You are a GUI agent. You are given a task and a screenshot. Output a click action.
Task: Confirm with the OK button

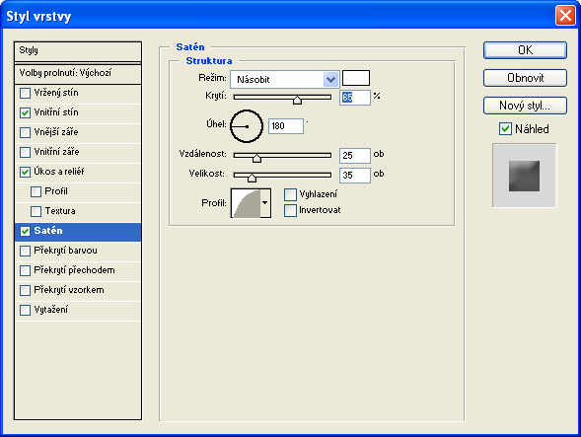click(x=525, y=50)
